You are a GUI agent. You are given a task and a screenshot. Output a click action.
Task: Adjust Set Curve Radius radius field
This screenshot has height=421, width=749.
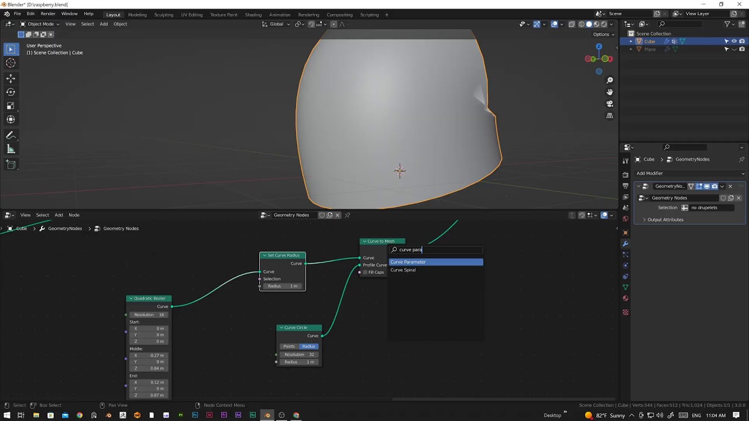282,286
